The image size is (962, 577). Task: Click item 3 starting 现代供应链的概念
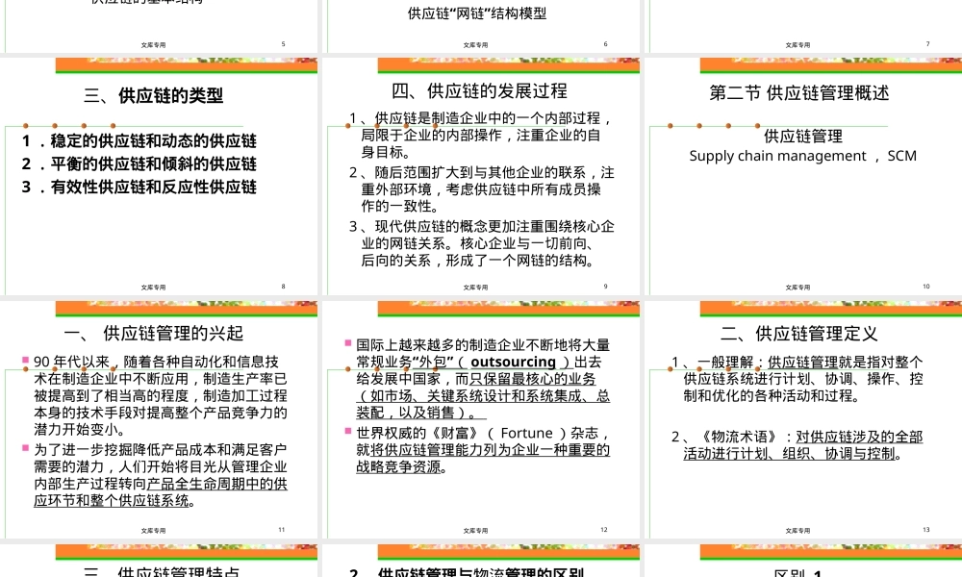[x=482, y=243]
